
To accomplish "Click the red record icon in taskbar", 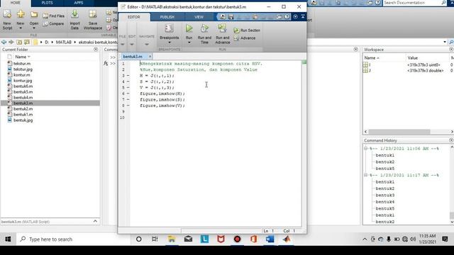I will 237,239.
